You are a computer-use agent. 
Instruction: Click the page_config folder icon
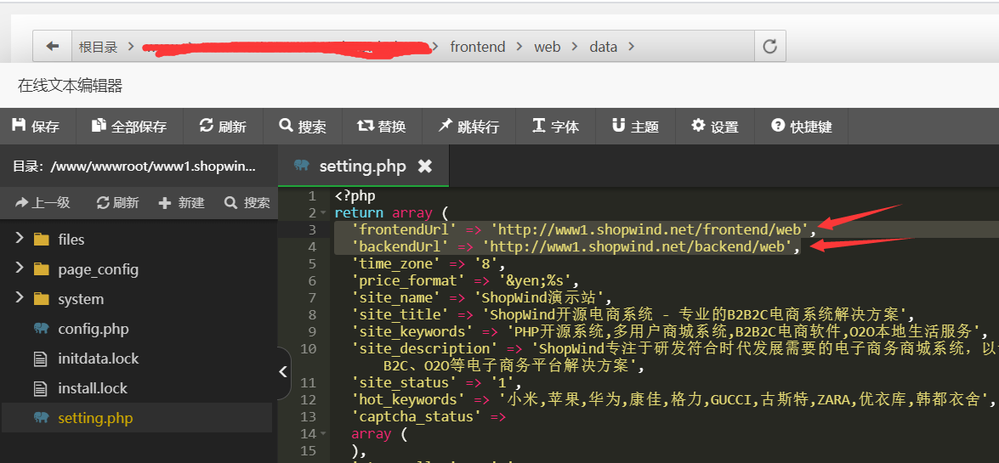pyautogui.click(x=42, y=269)
